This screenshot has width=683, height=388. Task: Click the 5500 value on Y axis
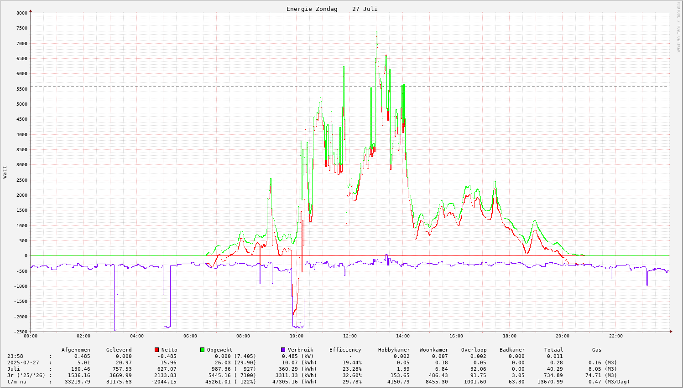21,89
